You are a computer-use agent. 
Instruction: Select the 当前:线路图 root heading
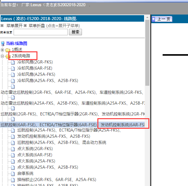pyautogui.click(x=17, y=43)
